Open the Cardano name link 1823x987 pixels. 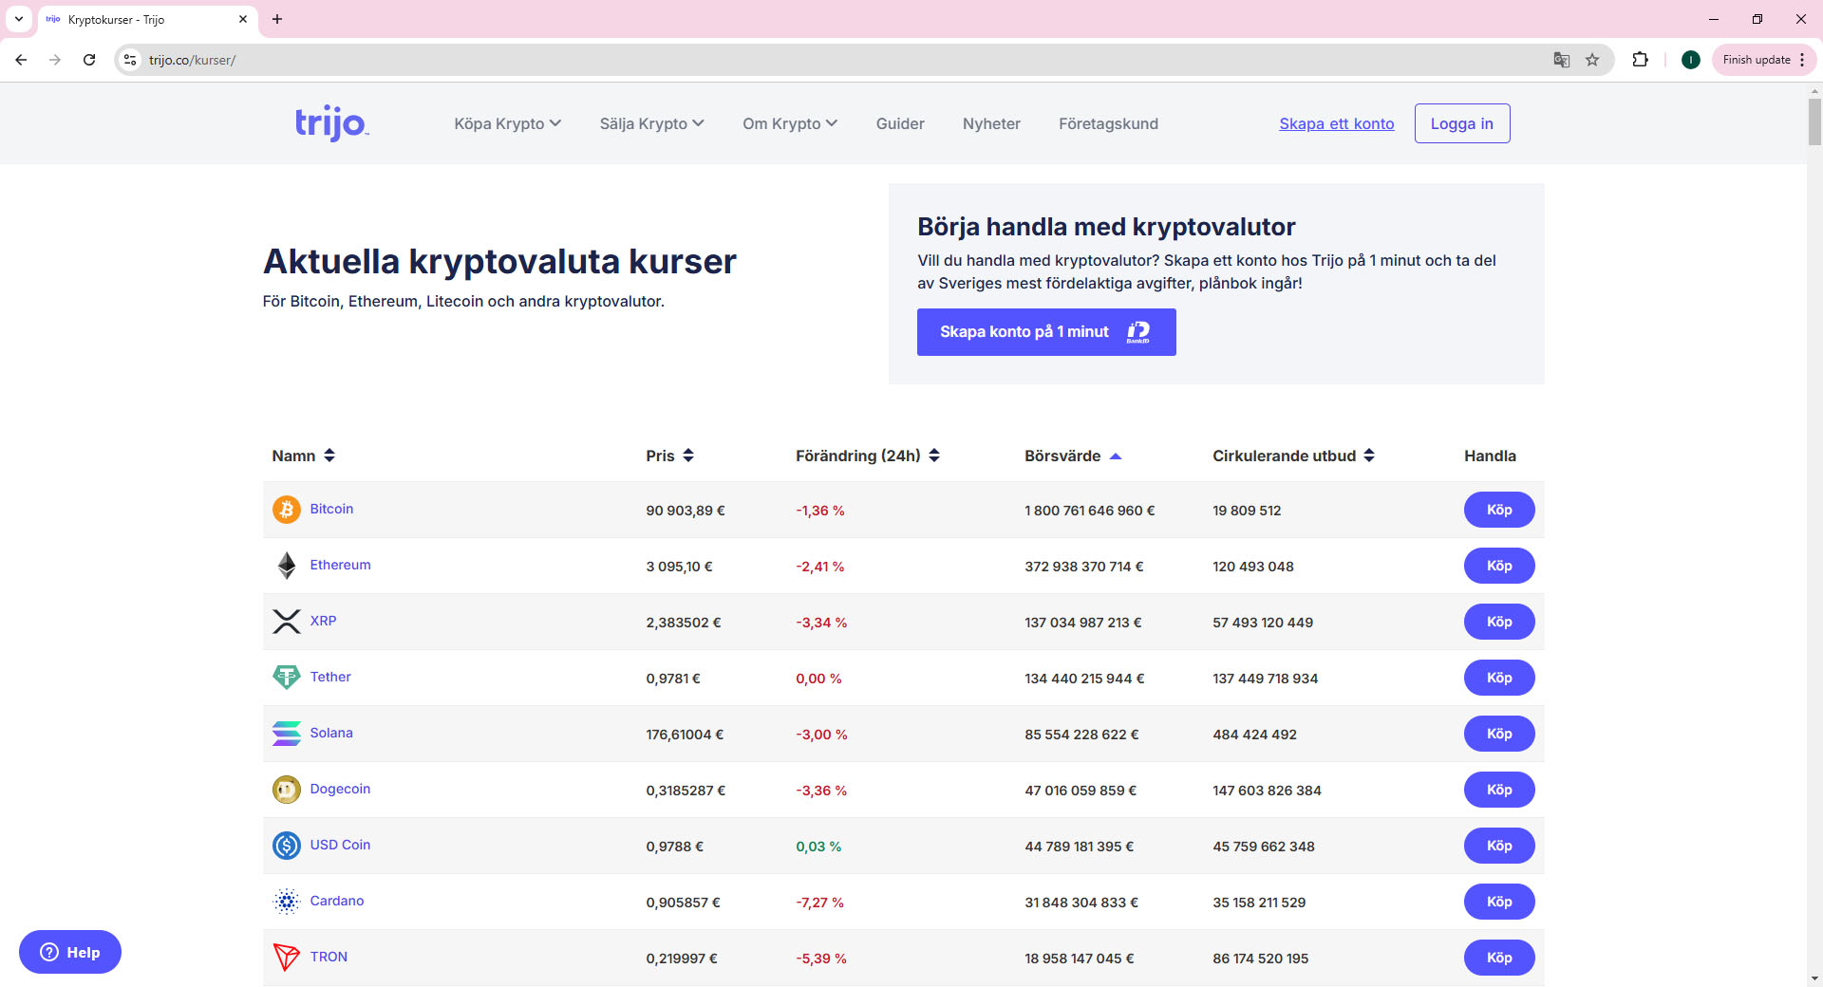tap(337, 901)
